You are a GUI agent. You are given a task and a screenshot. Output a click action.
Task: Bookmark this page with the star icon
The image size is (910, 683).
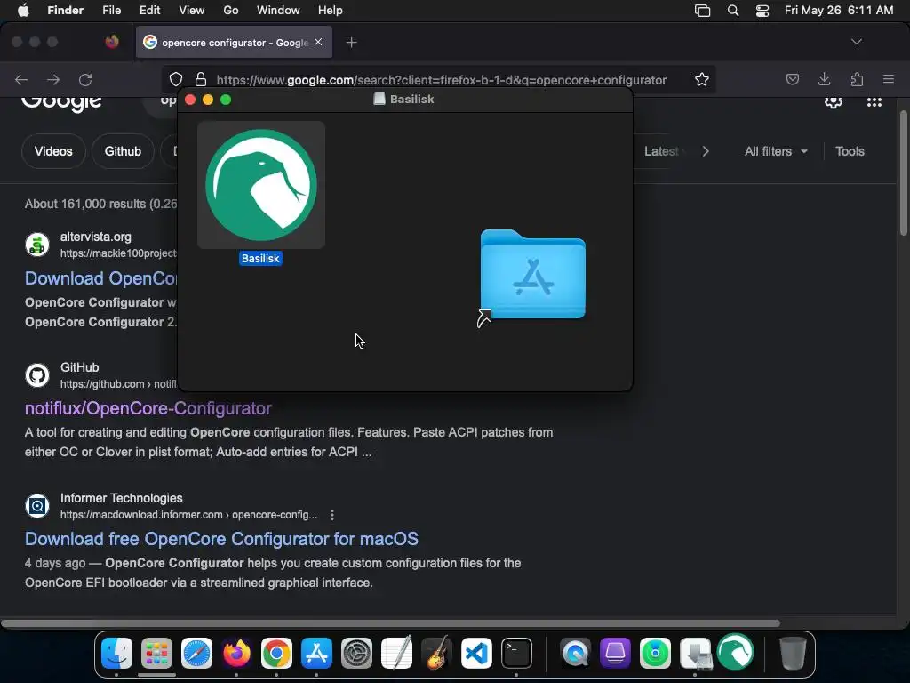[x=702, y=79]
